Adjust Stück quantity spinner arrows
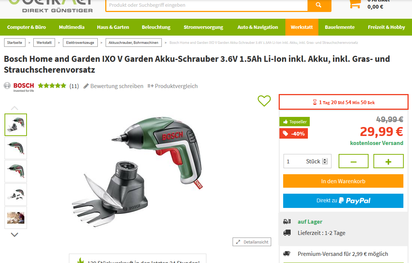This screenshot has height=263, width=412. click(x=325, y=161)
